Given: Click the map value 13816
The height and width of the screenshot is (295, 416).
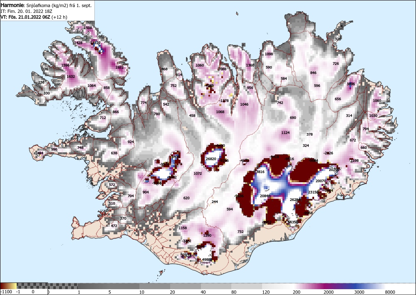Looking at the screenshot, I should coord(259,172).
